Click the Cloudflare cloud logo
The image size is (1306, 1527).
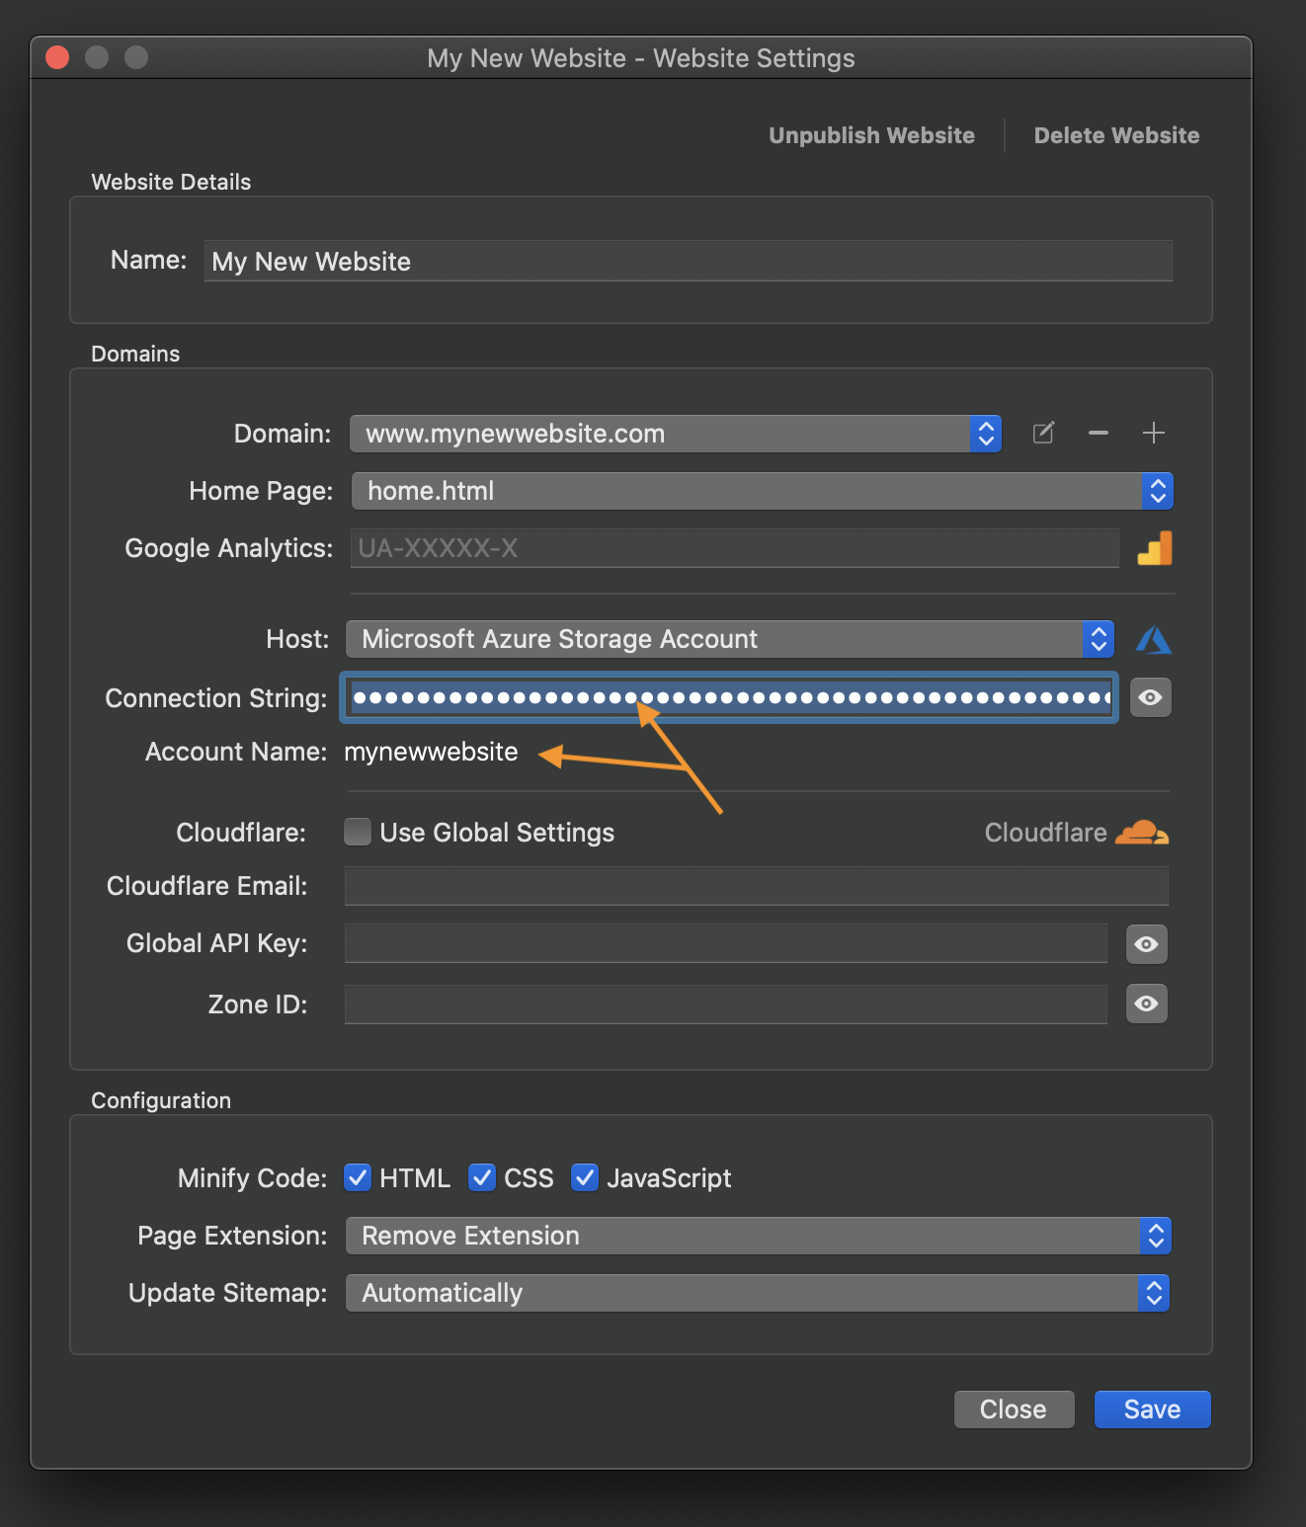(x=1142, y=833)
